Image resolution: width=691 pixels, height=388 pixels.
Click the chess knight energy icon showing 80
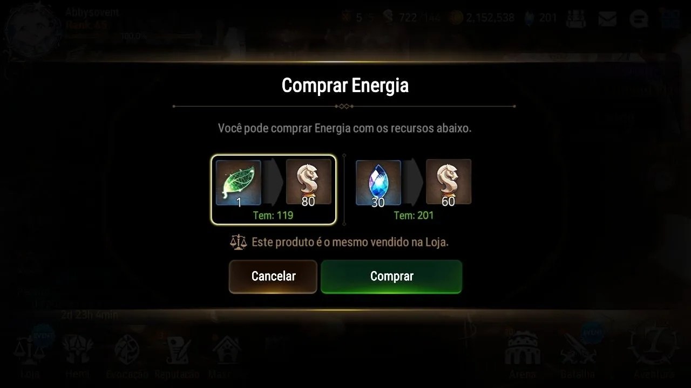click(x=308, y=183)
